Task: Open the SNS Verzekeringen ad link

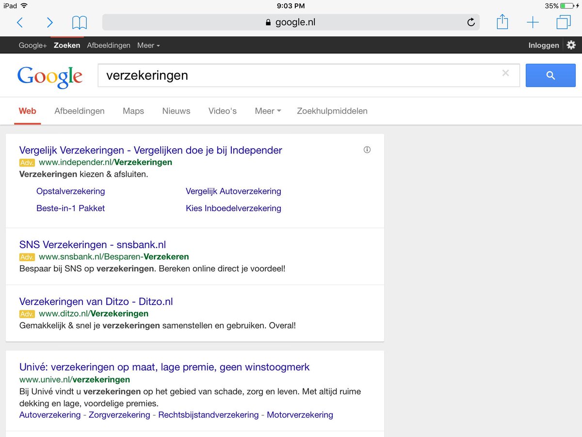Action: click(93, 245)
